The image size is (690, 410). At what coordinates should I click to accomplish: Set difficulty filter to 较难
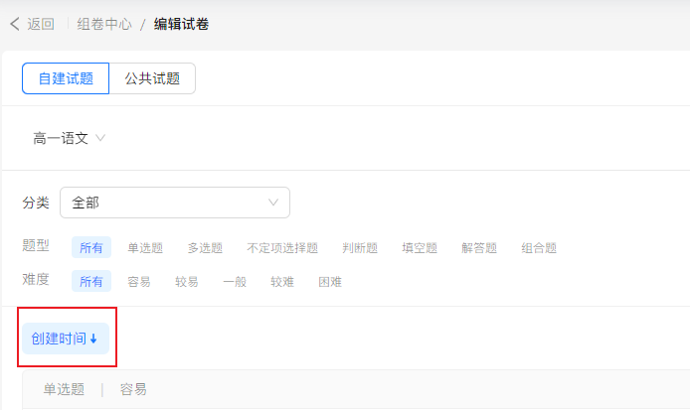[282, 282]
